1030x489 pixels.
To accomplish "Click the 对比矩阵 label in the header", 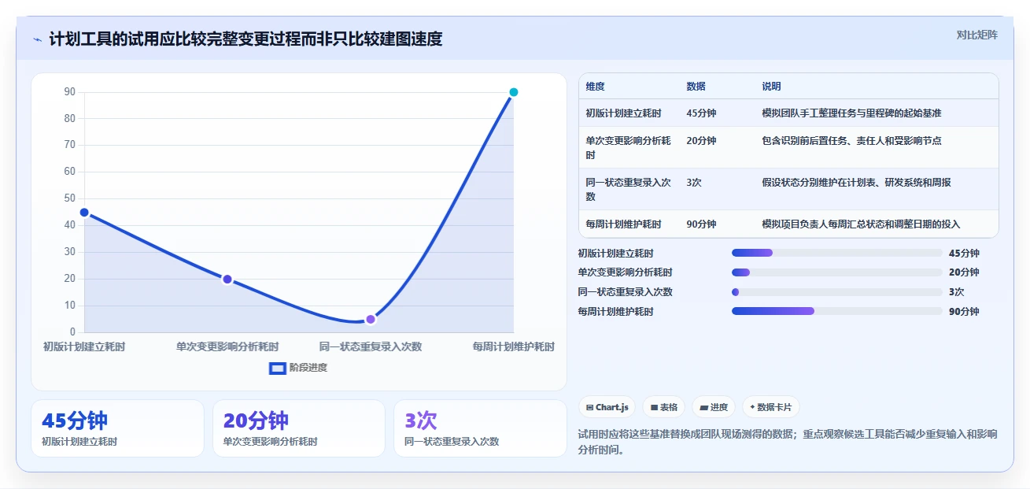I will [x=976, y=35].
